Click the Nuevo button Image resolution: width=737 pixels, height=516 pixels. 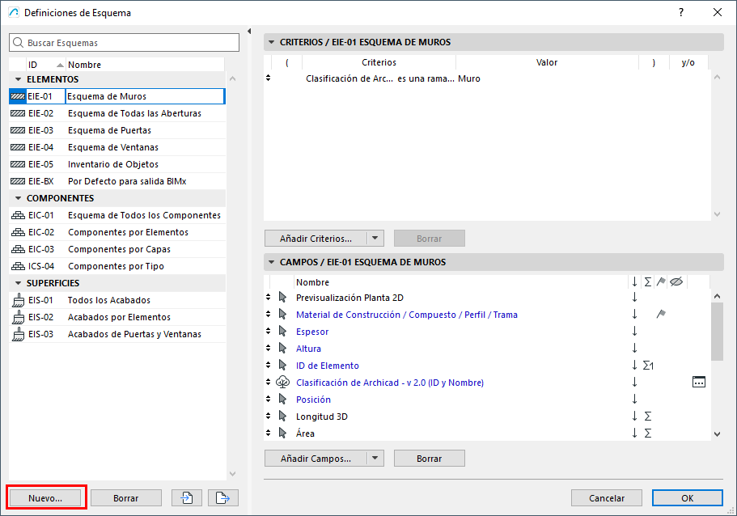coord(45,497)
